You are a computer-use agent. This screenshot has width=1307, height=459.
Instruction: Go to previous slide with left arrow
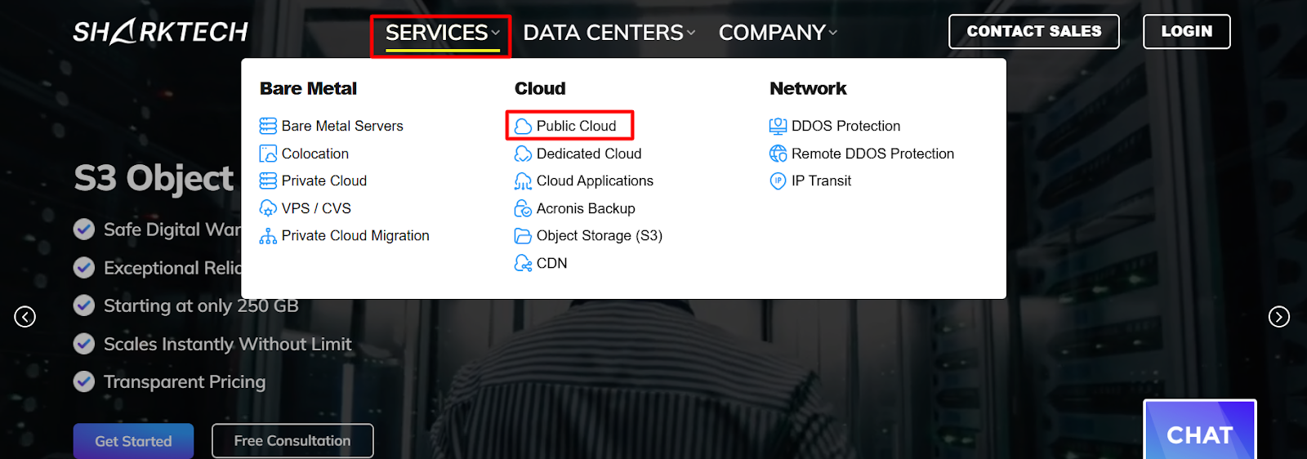(x=25, y=316)
